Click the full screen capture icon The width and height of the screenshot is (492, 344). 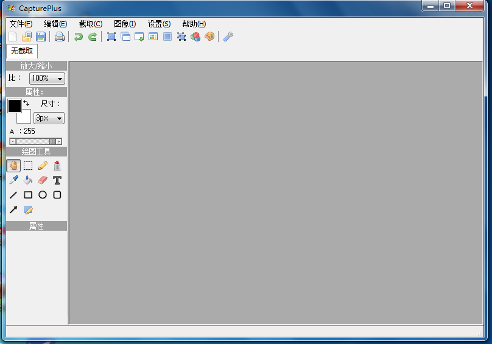167,37
